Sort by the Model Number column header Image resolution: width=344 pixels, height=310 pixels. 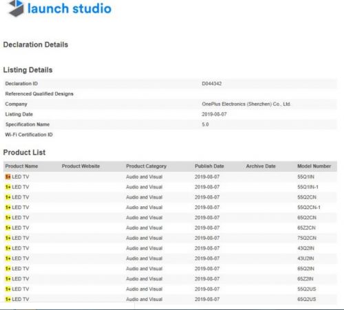tap(314, 166)
